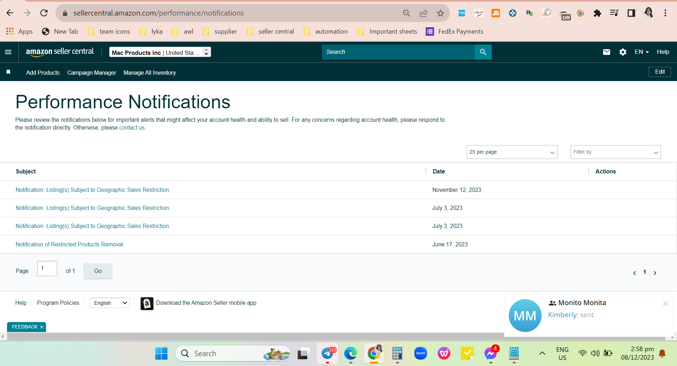Open the seller central bookmark folder
Viewport: 677px width, 366px height.
pyautogui.click(x=270, y=32)
